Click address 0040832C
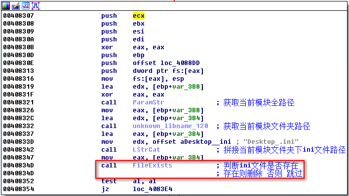349x196 pixels. click(x=18, y=118)
